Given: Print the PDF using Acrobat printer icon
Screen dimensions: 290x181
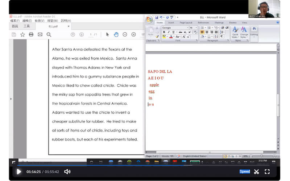Looking at the screenshot, I should (31, 34).
